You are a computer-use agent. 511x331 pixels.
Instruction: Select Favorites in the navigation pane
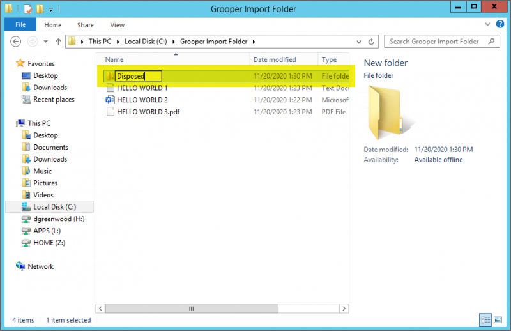[41, 64]
